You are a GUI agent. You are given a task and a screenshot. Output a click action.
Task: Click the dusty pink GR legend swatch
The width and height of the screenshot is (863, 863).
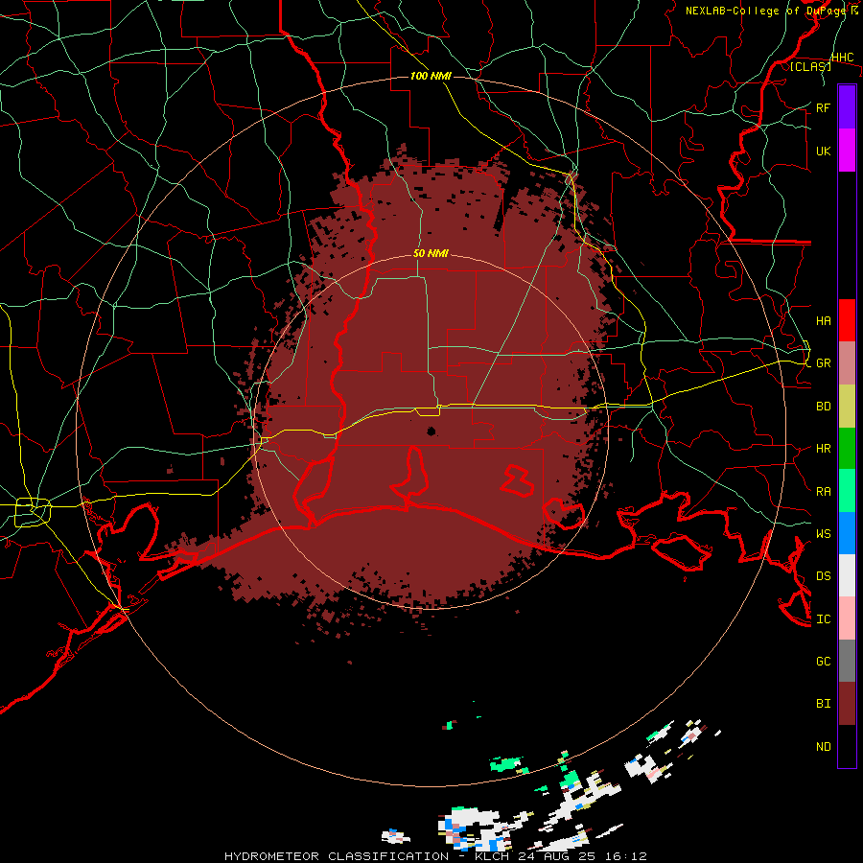pos(847,363)
